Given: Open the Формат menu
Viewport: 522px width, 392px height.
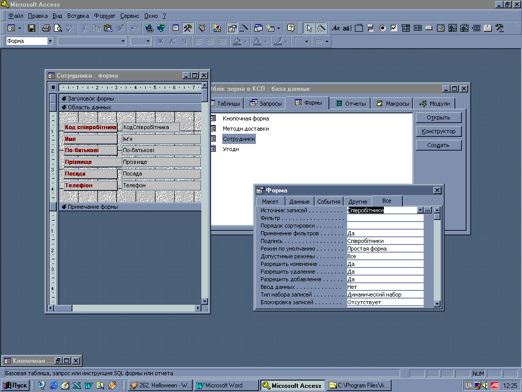Looking at the screenshot, I should click(x=106, y=16).
